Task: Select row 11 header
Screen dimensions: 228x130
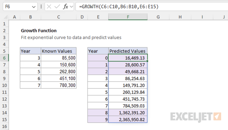Action: [x=4, y=92]
